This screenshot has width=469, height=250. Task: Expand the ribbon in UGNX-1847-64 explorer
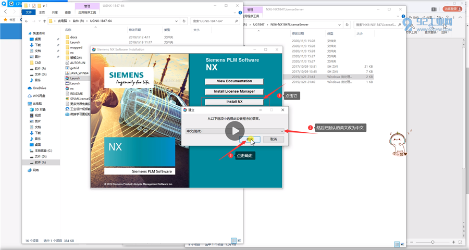(x=235, y=12)
